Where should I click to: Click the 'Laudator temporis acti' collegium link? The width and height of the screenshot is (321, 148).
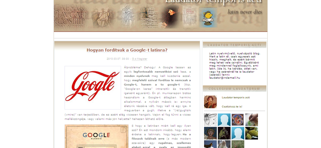pyautogui.click(x=236, y=98)
